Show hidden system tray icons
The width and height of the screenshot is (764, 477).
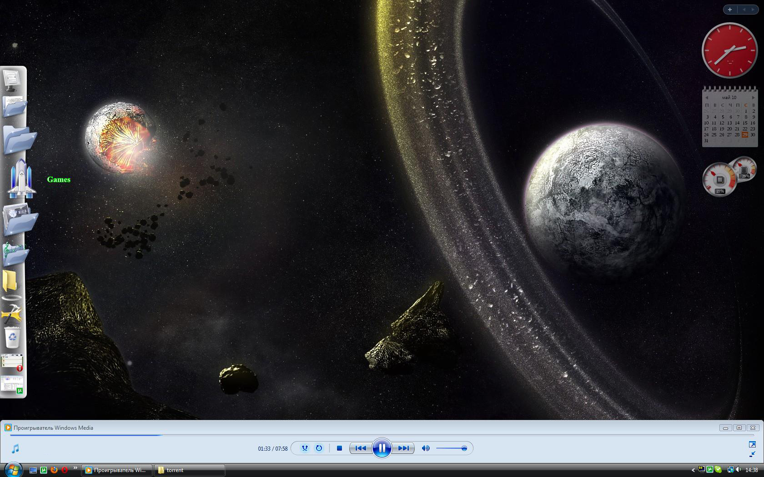[x=693, y=470]
